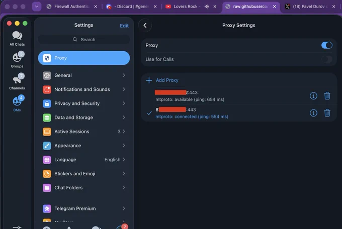This screenshot has height=229, width=342.
Task: Expand Telegram Premium chevron
Action: click(x=124, y=208)
